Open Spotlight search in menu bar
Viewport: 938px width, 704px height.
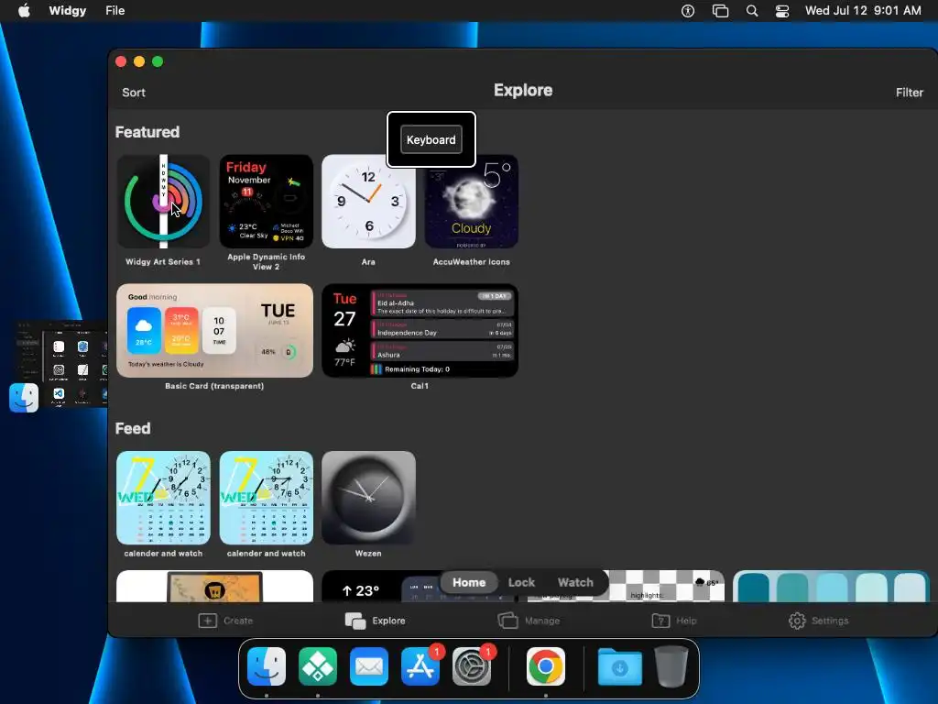[752, 11]
